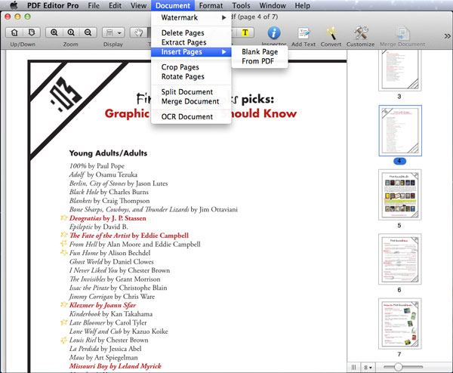Click the zoom in magnifier icon
453x373 pixels.
(x=54, y=32)
